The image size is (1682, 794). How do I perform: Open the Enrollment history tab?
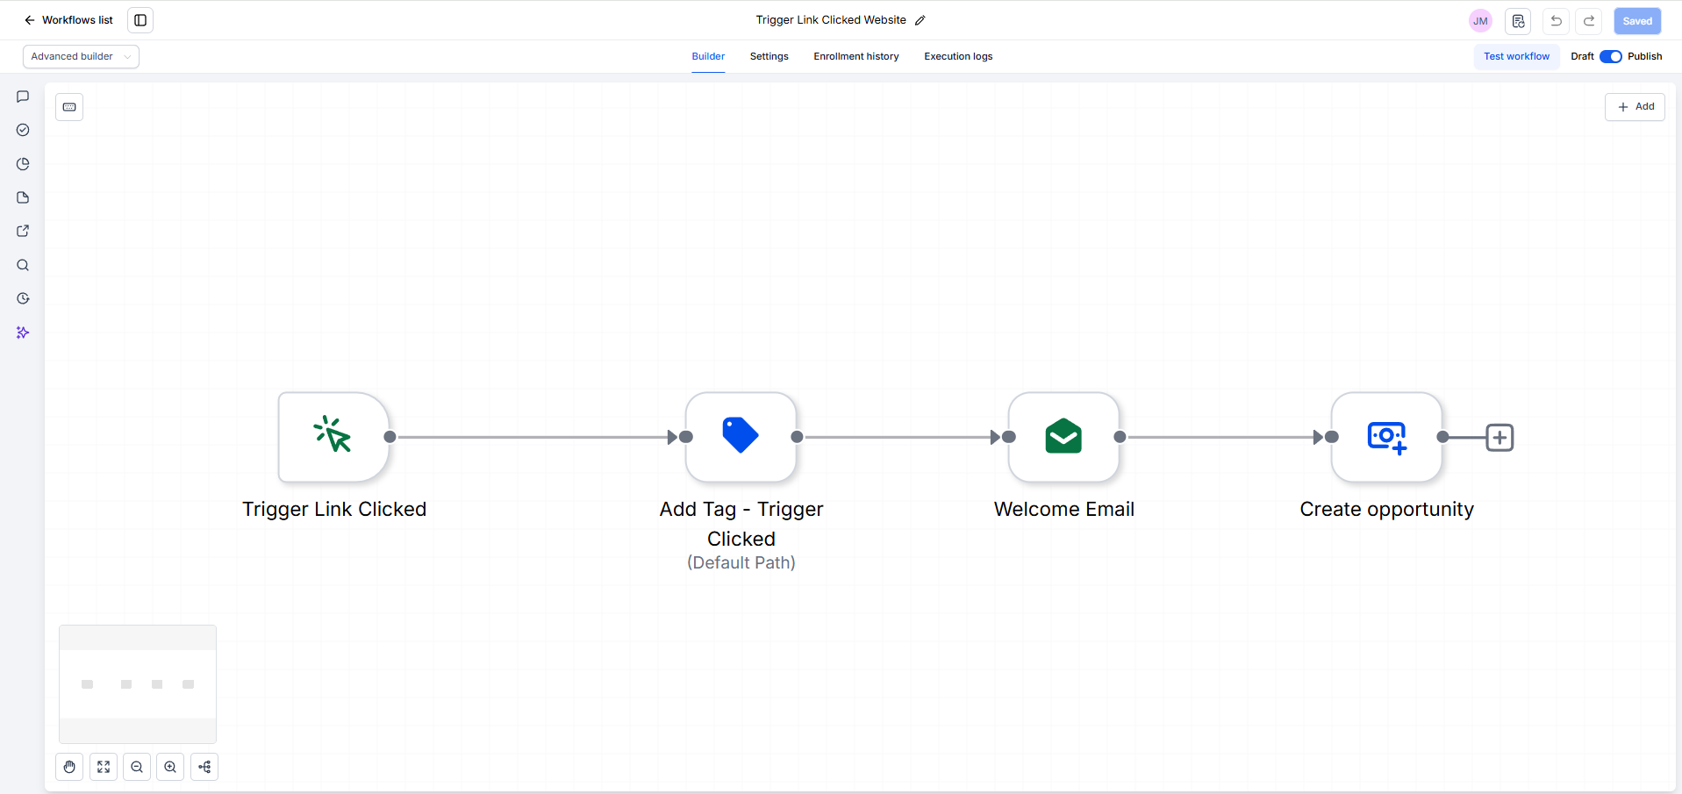point(855,56)
